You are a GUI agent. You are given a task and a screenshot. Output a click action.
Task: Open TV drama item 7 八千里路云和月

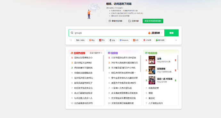156,103
